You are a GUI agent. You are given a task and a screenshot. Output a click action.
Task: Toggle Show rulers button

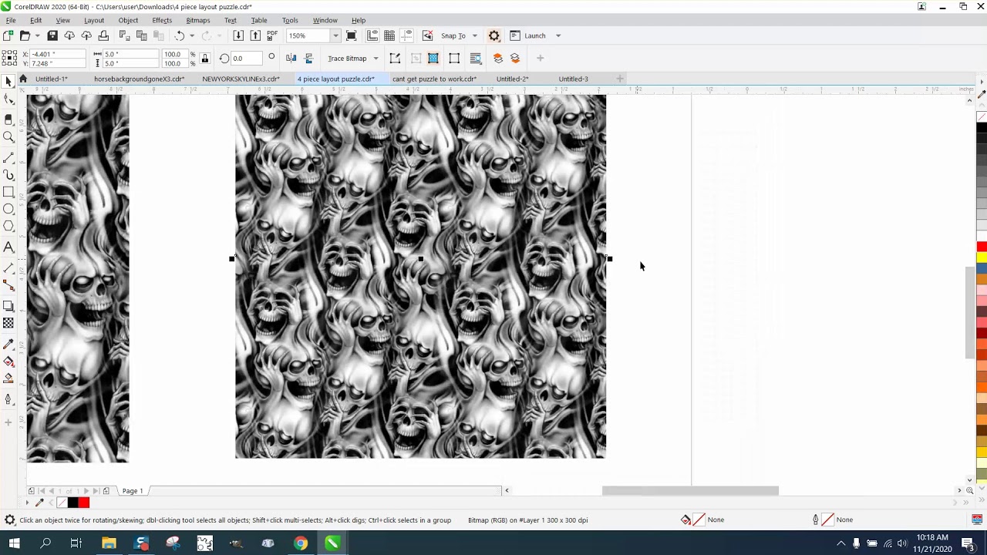coord(372,35)
